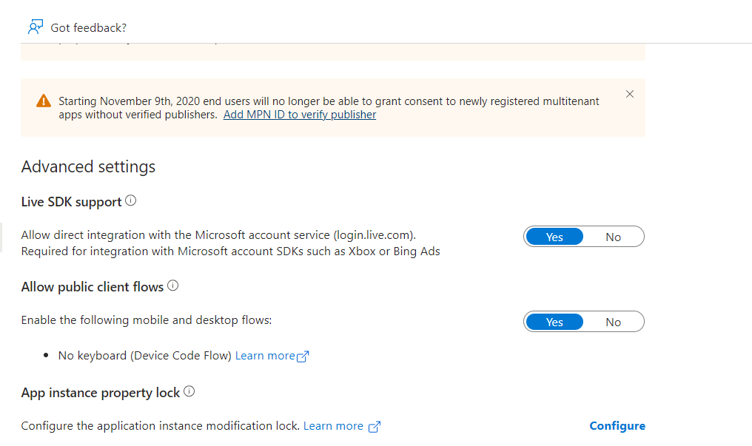Click the orange warning triangle icon

43,101
